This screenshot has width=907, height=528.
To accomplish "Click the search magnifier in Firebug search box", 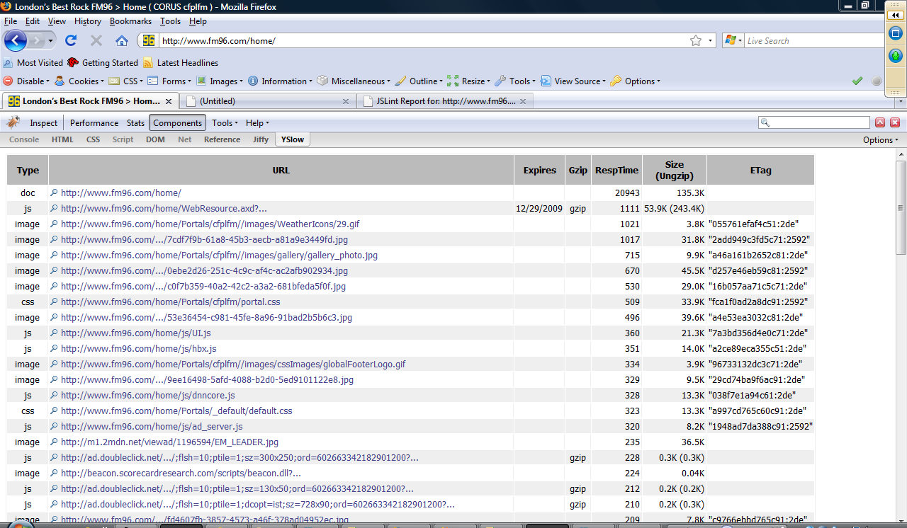I will (x=765, y=122).
